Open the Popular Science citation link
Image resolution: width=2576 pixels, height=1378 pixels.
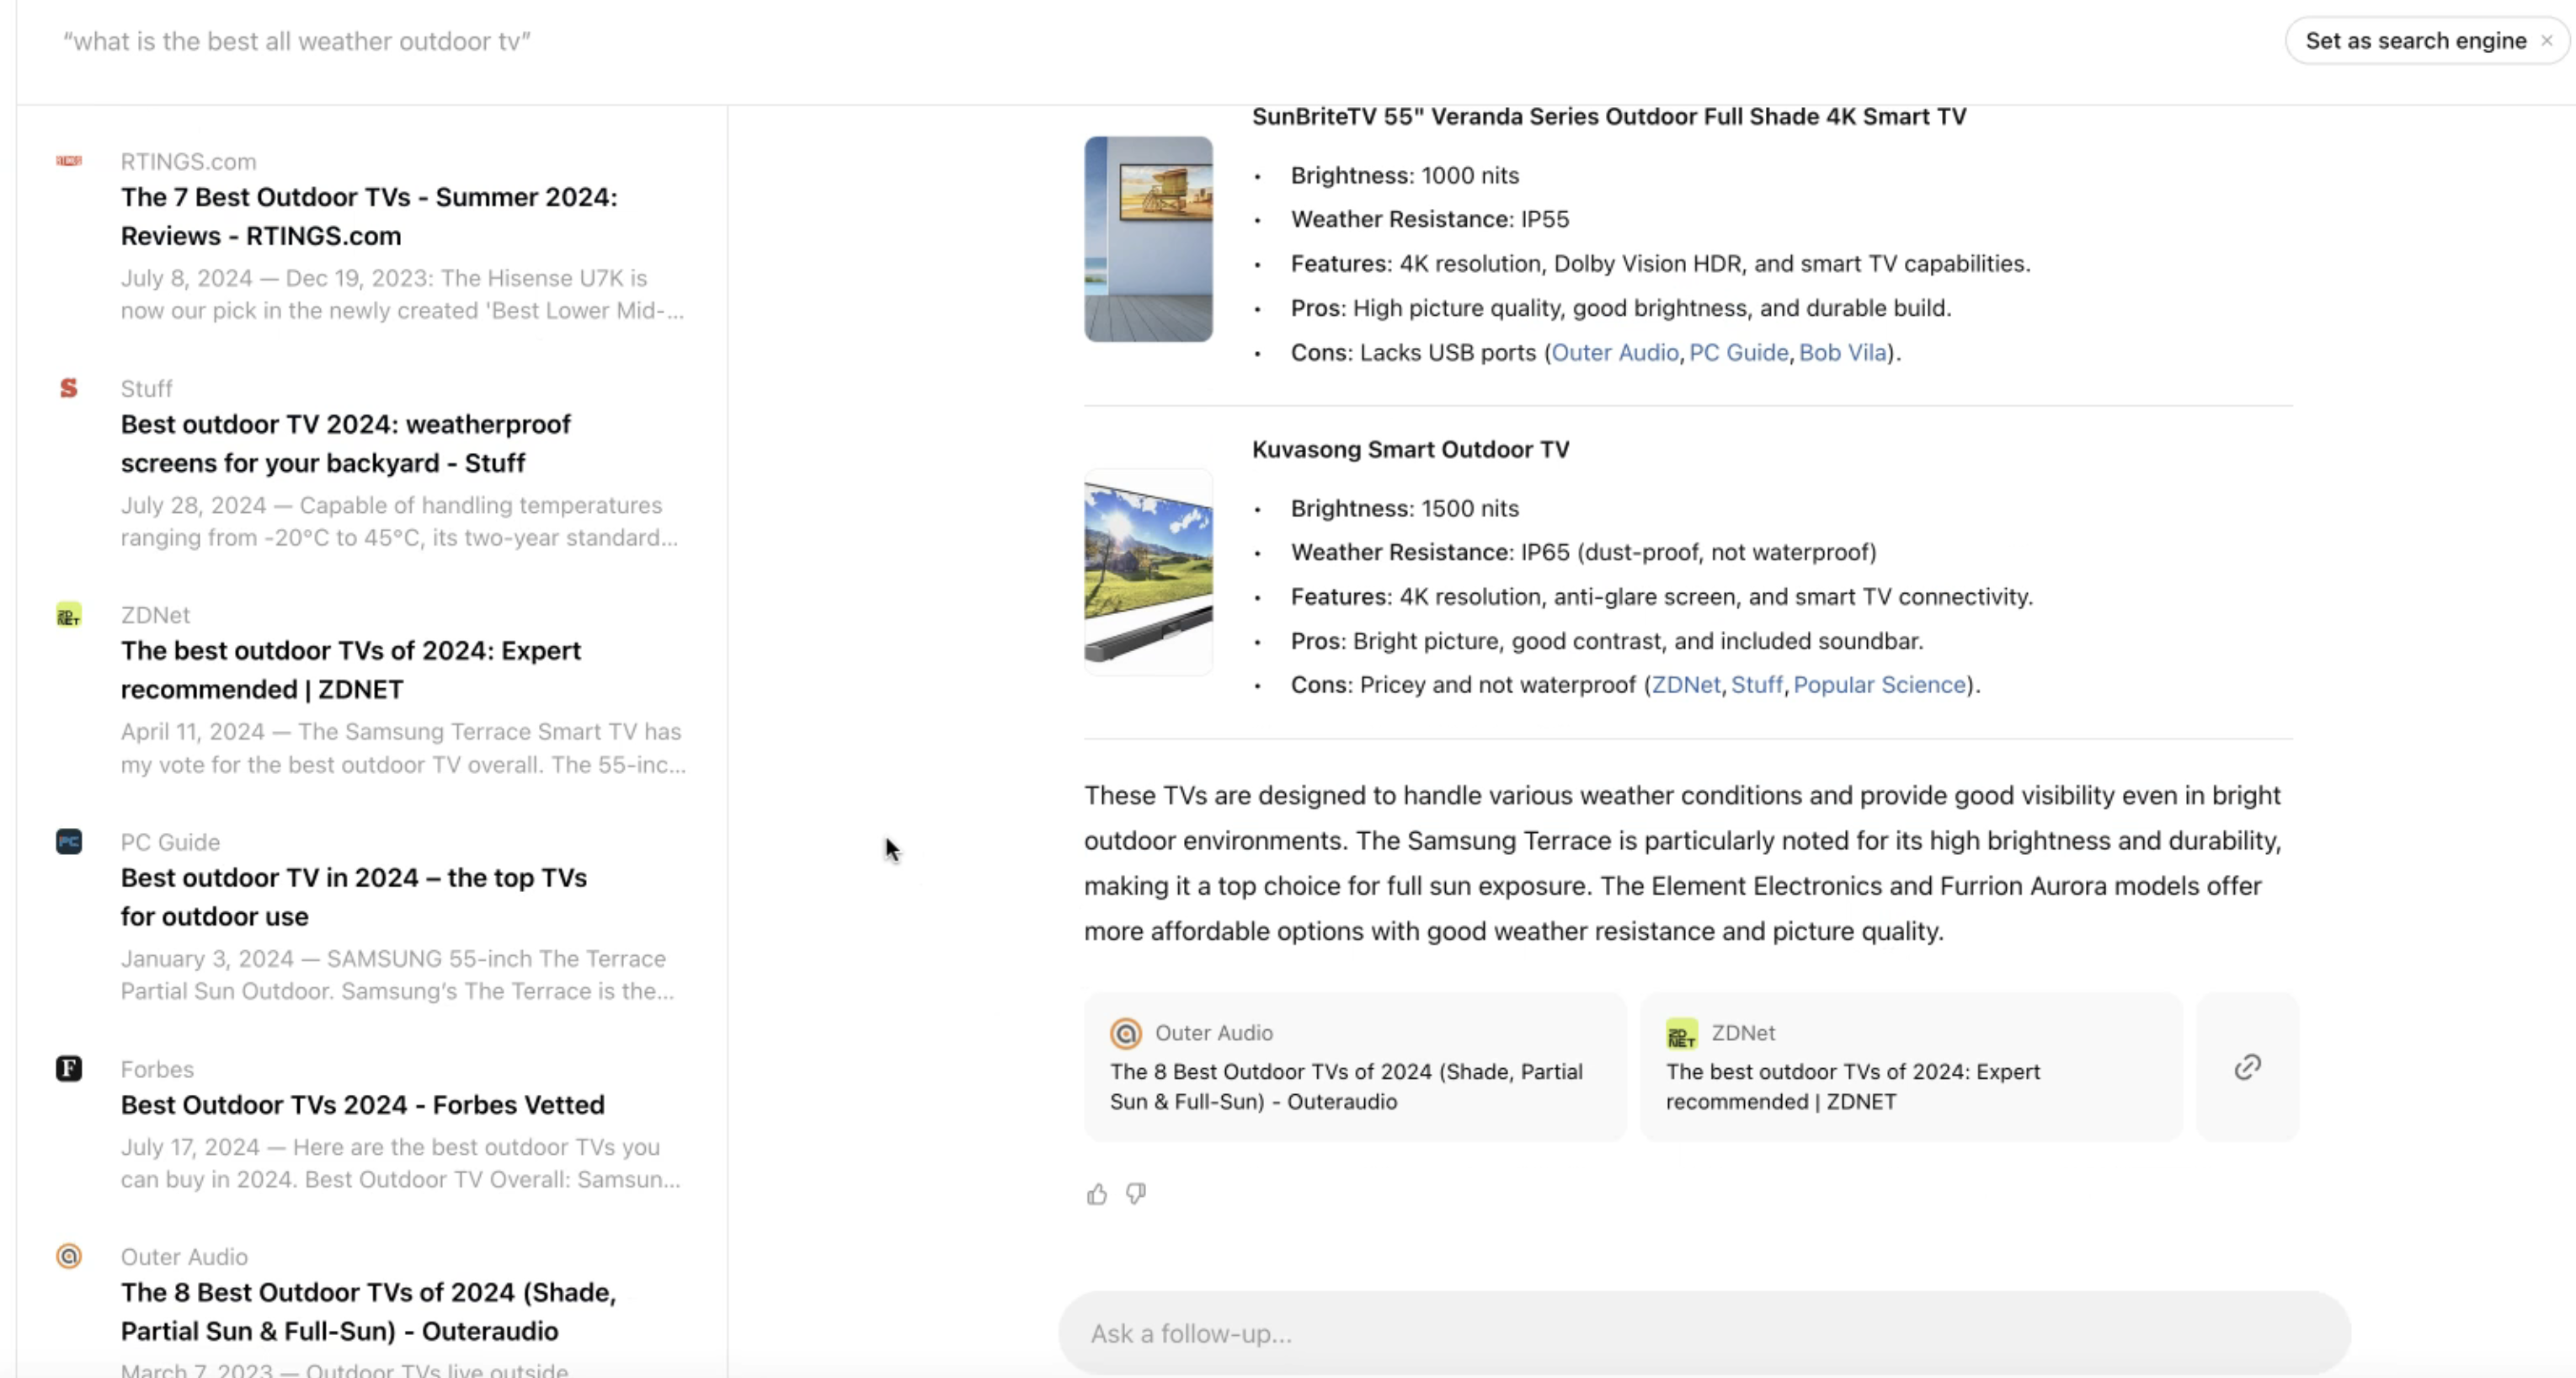pyautogui.click(x=1879, y=685)
